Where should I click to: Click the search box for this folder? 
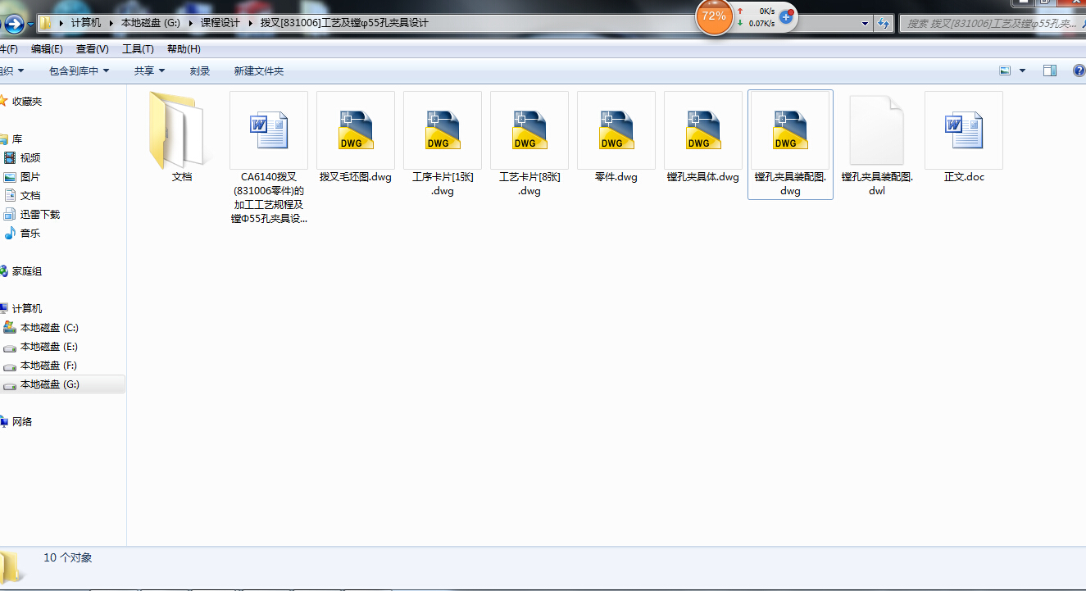(992, 24)
